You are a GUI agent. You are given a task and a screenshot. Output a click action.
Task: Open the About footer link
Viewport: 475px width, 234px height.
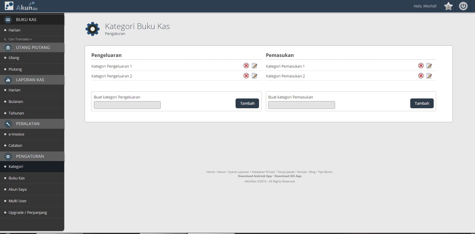pos(221,172)
